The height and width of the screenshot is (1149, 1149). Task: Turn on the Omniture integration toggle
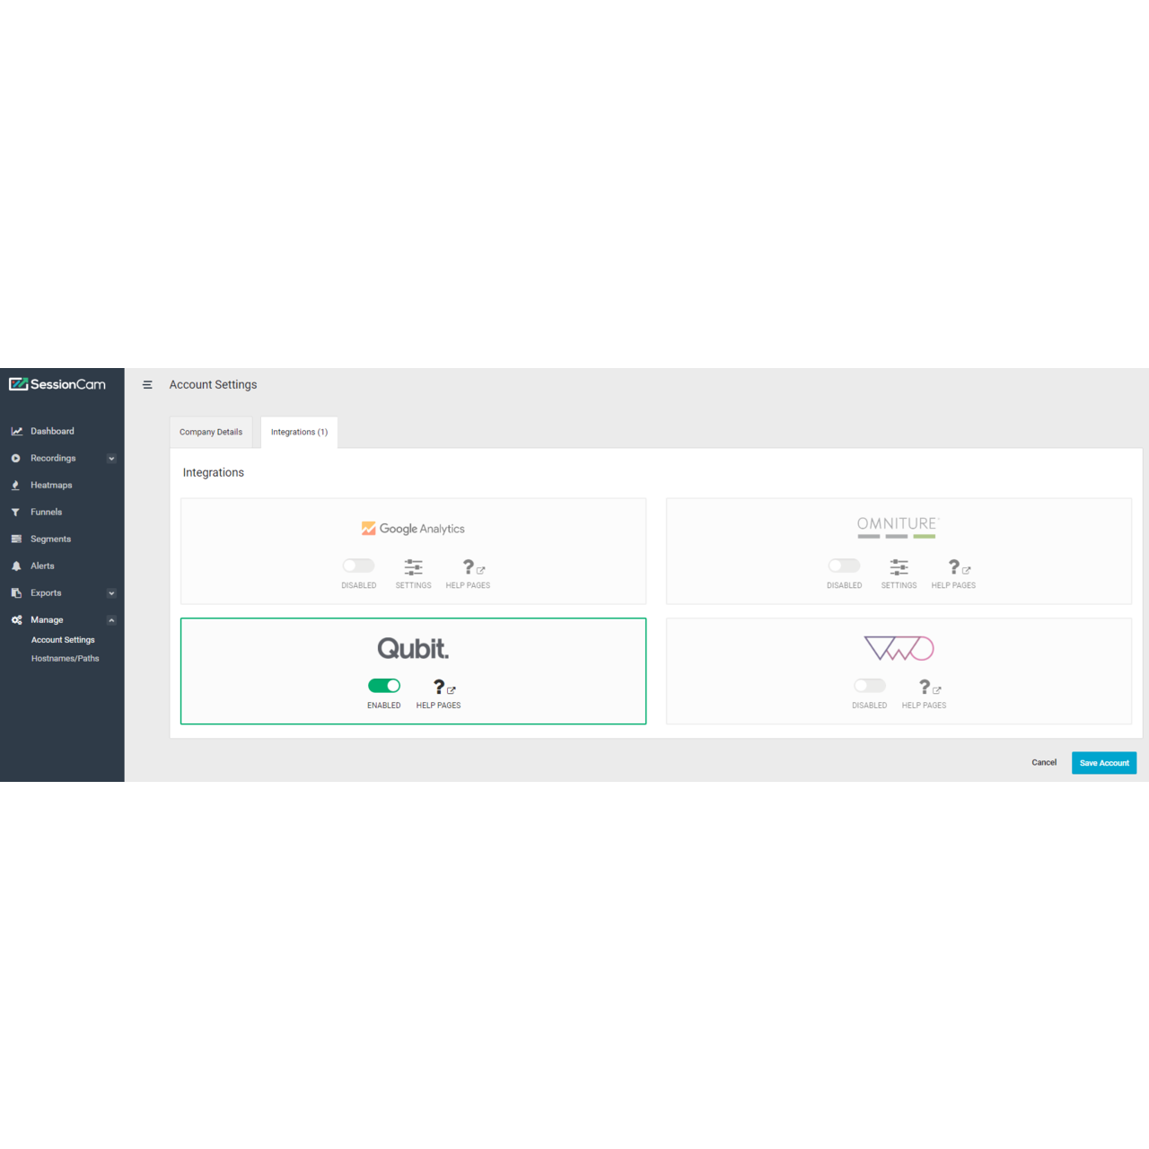(x=844, y=566)
